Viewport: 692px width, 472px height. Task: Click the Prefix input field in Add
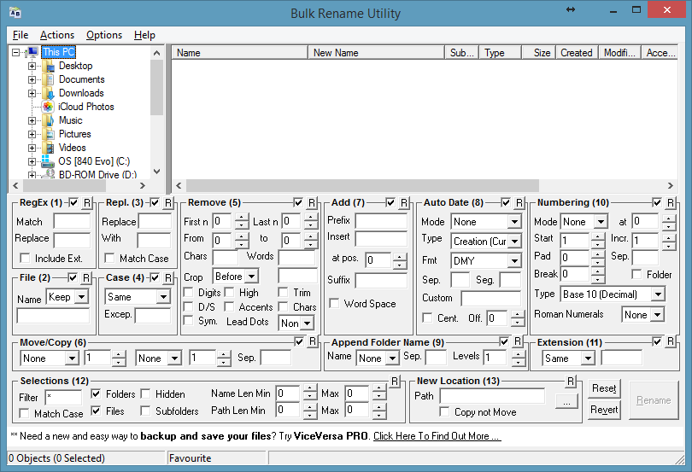[x=381, y=220]
